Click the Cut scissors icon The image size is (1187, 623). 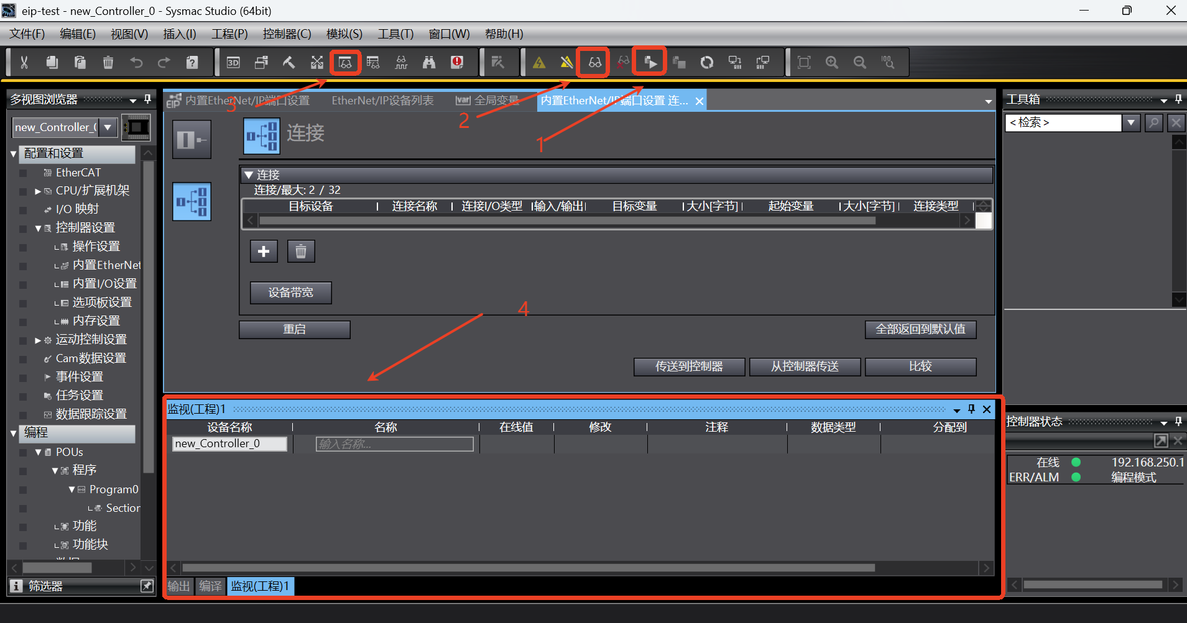pos(24,62)
